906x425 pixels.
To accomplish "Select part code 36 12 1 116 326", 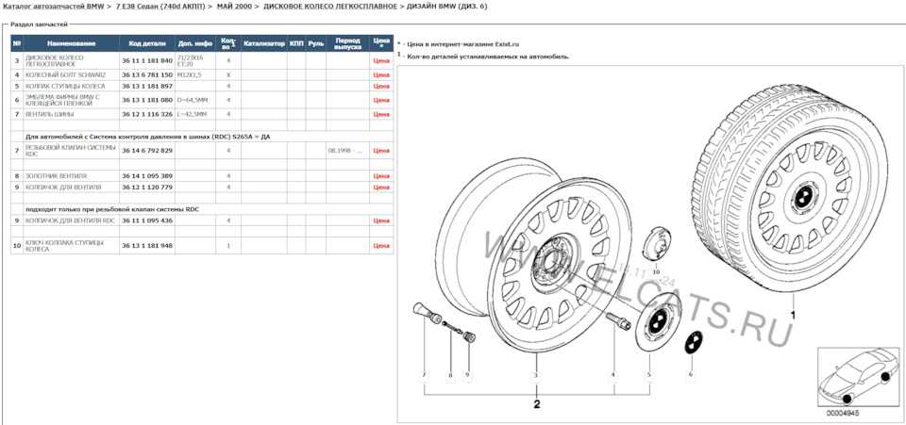I will tap(147, 114).
